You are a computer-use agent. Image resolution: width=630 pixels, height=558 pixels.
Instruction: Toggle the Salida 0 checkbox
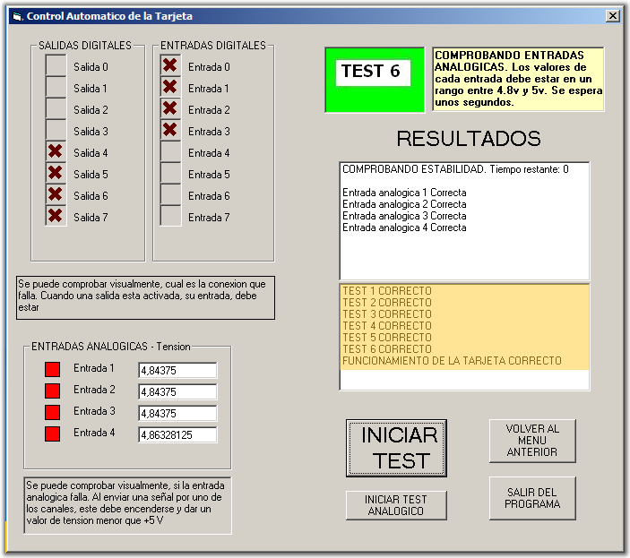click(x=56, y=66)
